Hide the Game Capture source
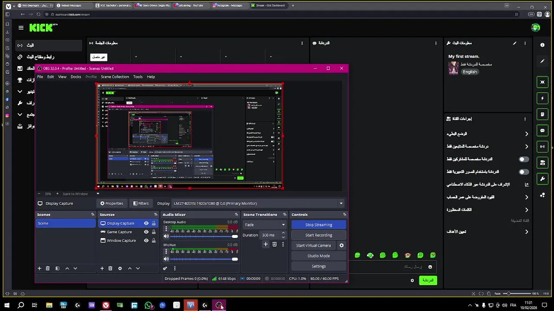 tap(146, 232)
